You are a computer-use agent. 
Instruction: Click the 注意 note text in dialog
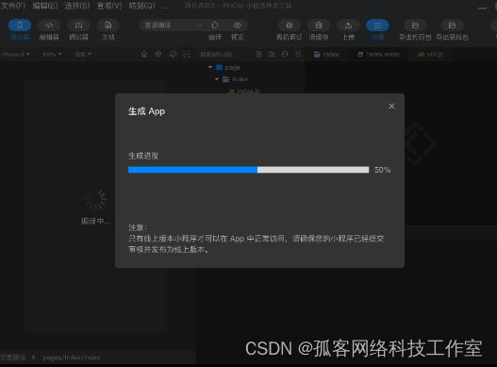tap(257, 239)
